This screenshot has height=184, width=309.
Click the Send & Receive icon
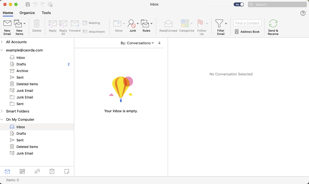pyautogui.click(x=273, y=24)
